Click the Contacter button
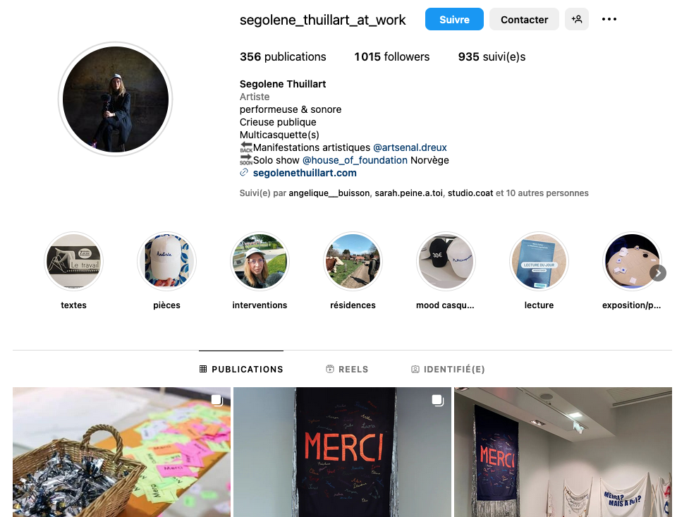This screenshot has height=517, width=677. point(524,19)
